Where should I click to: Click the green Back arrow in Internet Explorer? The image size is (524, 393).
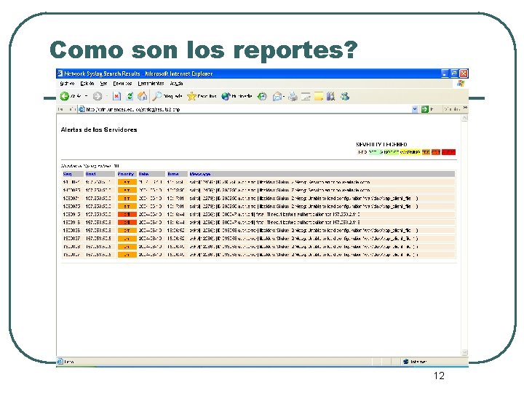(x=65, y=96)
